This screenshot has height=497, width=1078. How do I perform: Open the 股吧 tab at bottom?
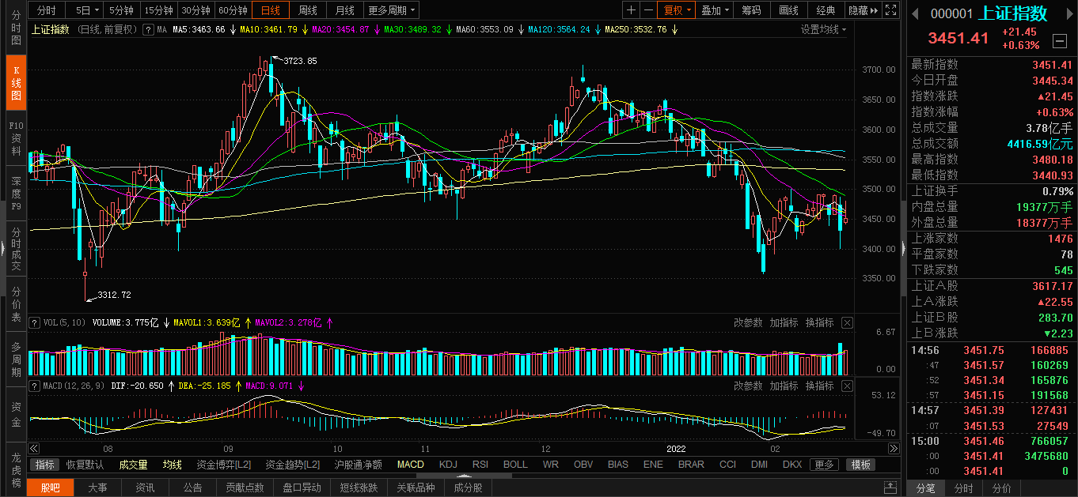pyautogui.click(x=50, y=488)
